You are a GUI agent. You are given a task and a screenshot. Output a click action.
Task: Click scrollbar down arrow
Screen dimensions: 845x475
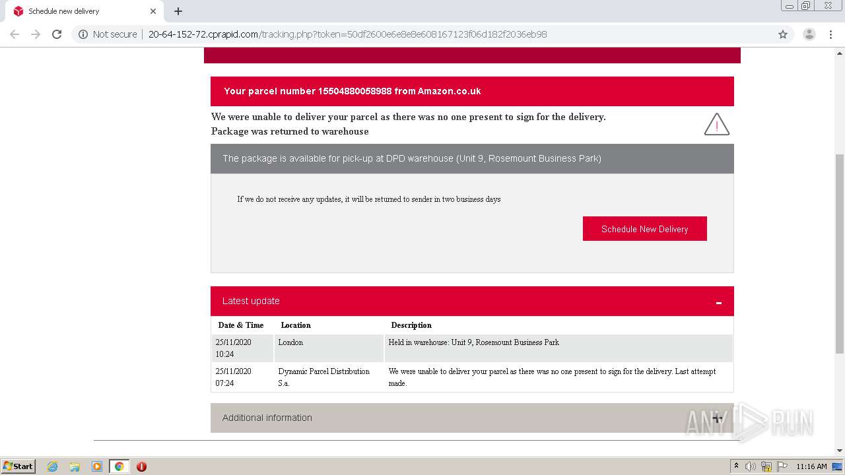840,451
